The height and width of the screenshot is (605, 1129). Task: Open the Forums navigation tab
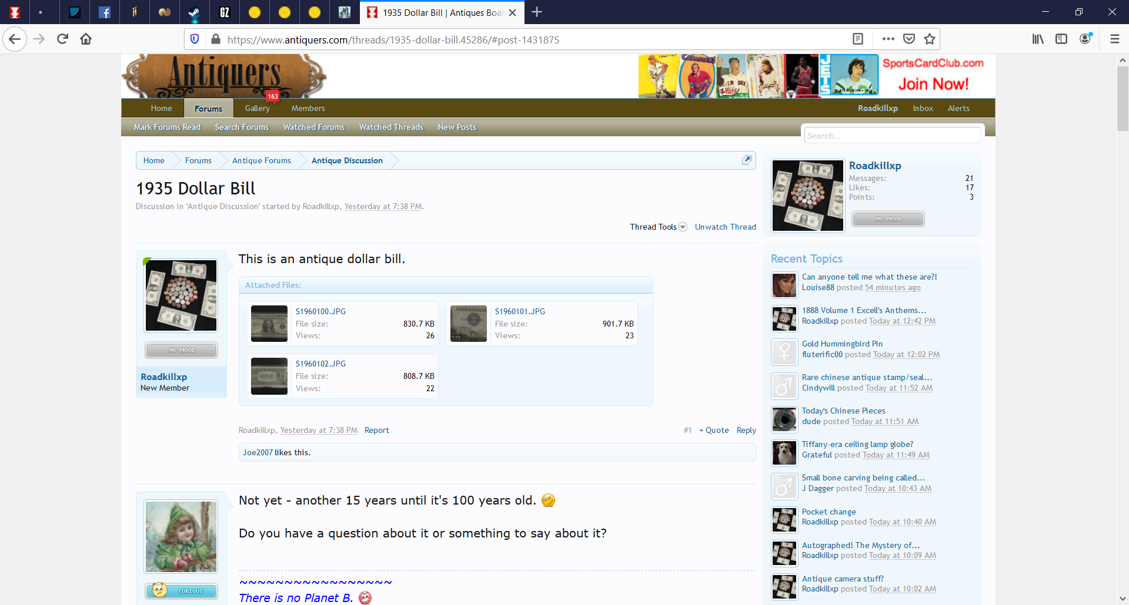pos(209,109)
